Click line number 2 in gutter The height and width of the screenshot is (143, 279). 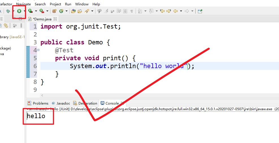(x=35, y=34)
